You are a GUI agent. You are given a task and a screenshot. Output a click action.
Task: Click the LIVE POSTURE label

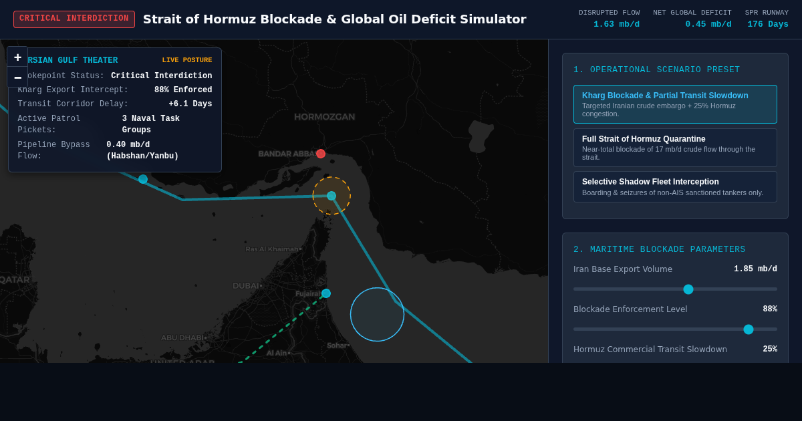[187, 60]
